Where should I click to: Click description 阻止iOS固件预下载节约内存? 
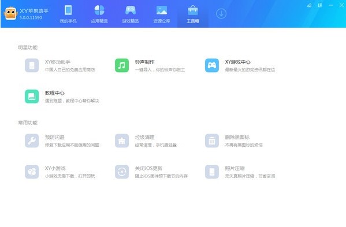(x=161, y=176)
